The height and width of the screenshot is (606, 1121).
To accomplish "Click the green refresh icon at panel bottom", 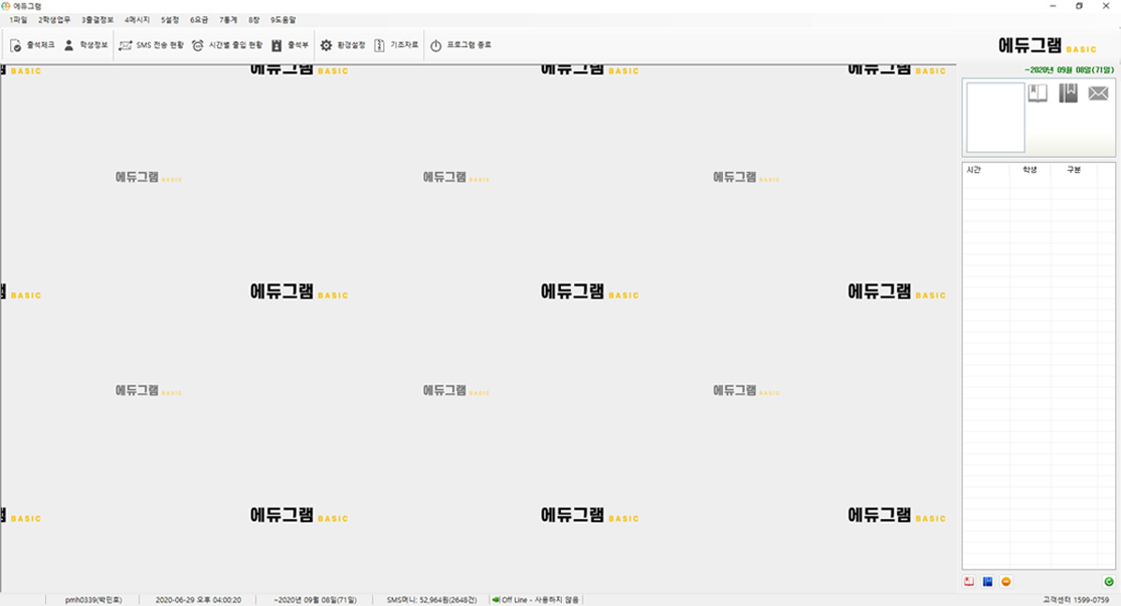I will point(1109,582).
